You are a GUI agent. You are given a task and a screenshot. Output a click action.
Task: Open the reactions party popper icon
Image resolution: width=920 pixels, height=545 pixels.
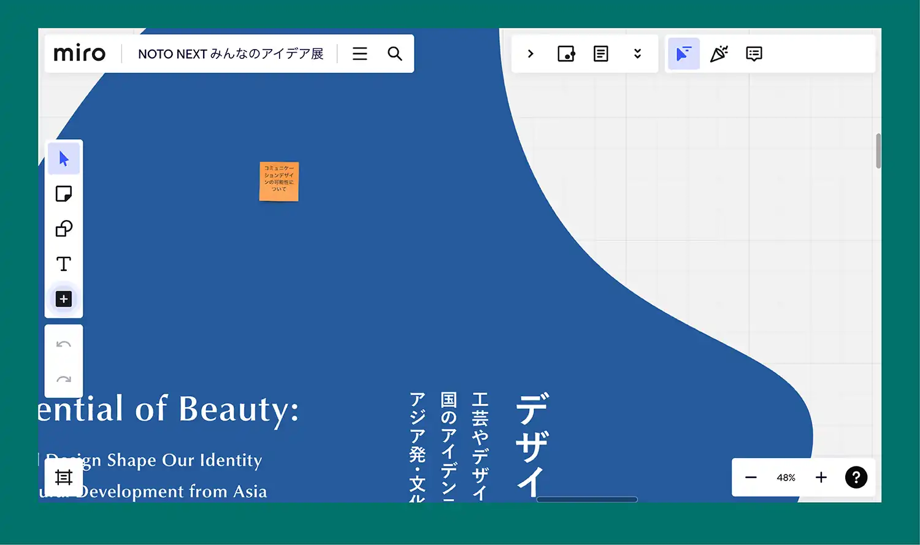[x=719, y=54]
